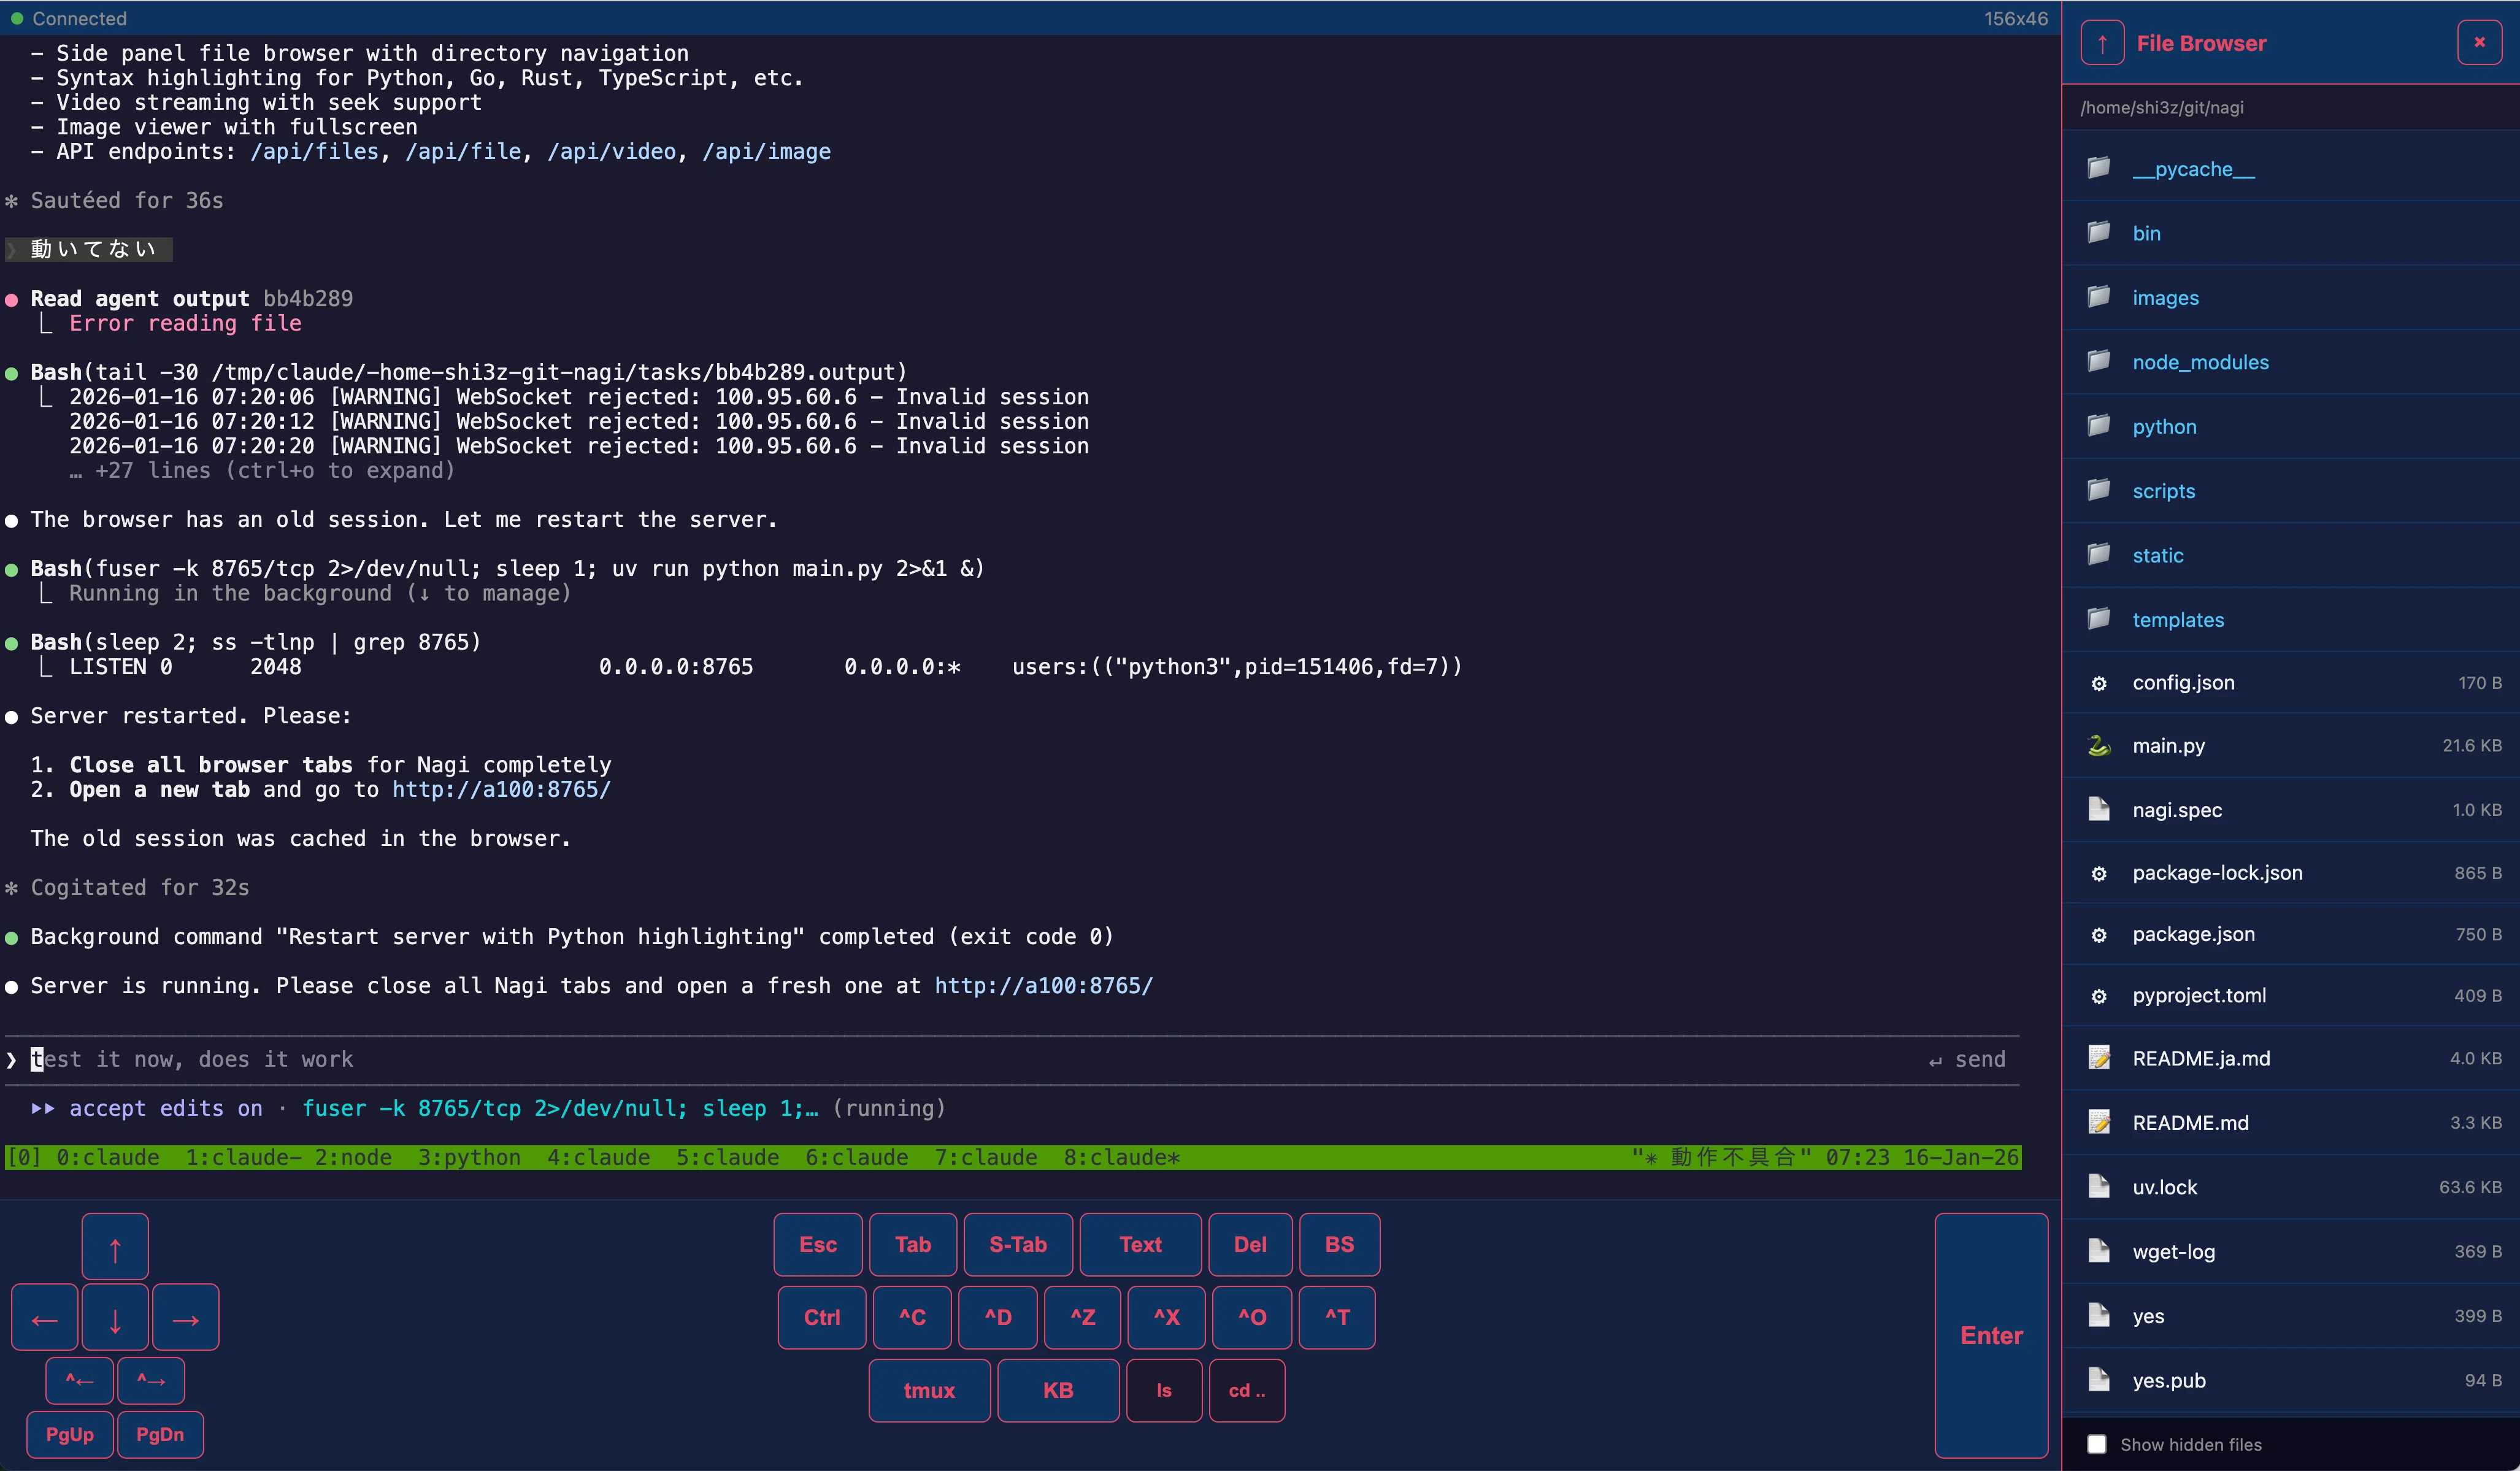Open the Text input button

coord(1141,1245)
